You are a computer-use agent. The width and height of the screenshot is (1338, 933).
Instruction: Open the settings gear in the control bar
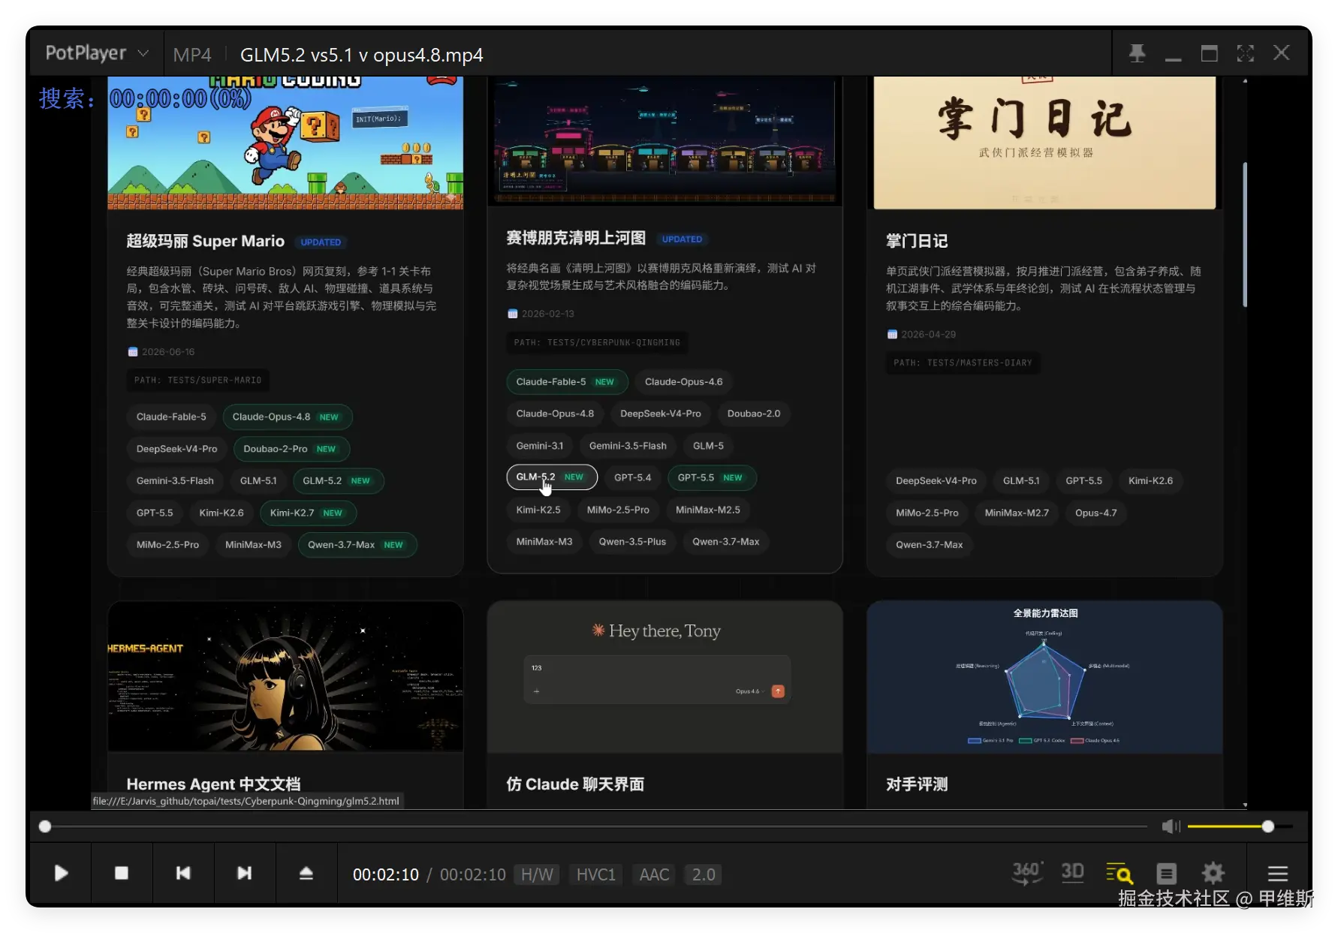[1213, 873]
